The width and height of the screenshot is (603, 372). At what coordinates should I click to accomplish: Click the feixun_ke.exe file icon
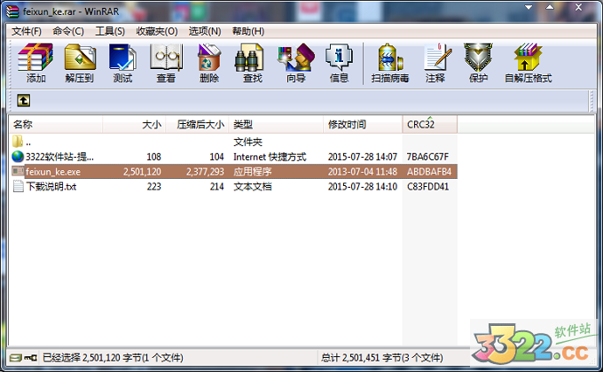coord(18,171)
